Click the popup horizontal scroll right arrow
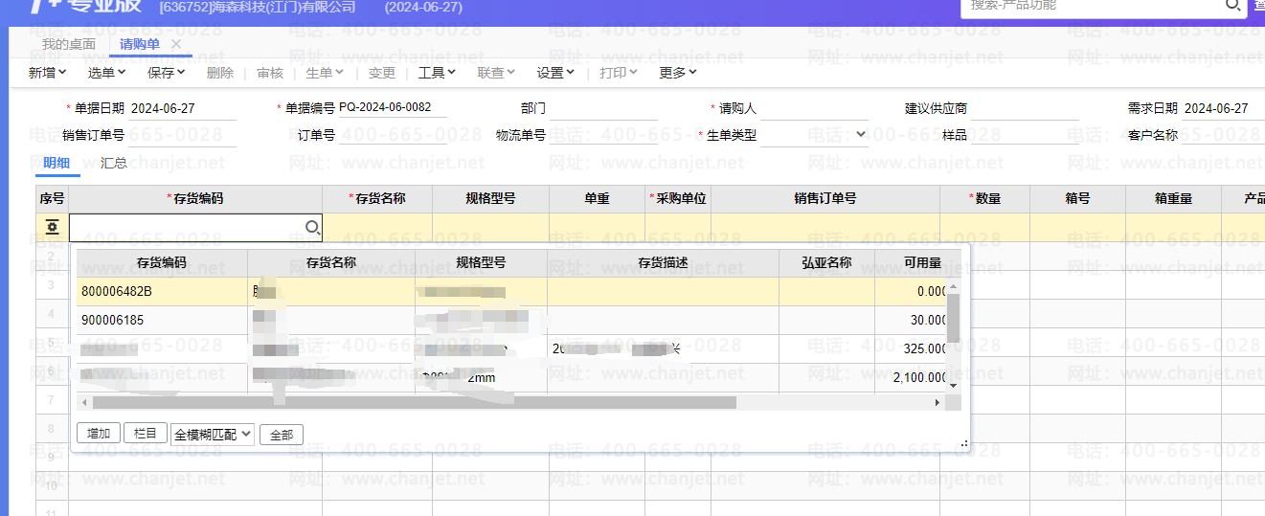Screen dimensions: 1265x516 pyautogui.click(x=937, y=403)
